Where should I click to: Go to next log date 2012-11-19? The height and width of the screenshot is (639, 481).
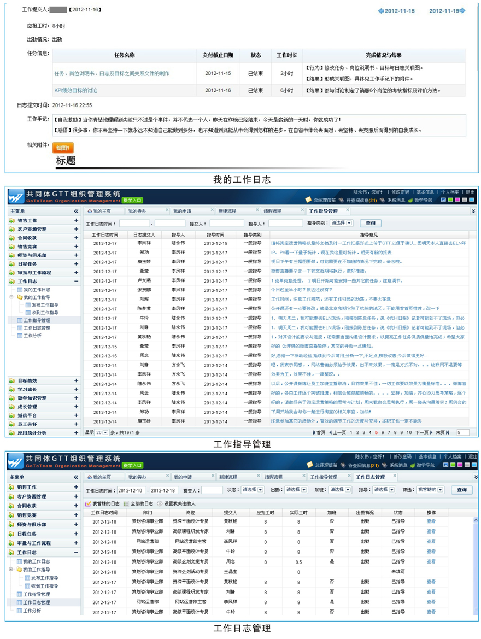click(447, 11)
